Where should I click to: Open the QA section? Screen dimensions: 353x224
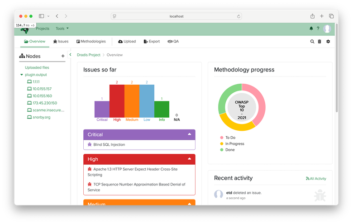pos(173,42)
